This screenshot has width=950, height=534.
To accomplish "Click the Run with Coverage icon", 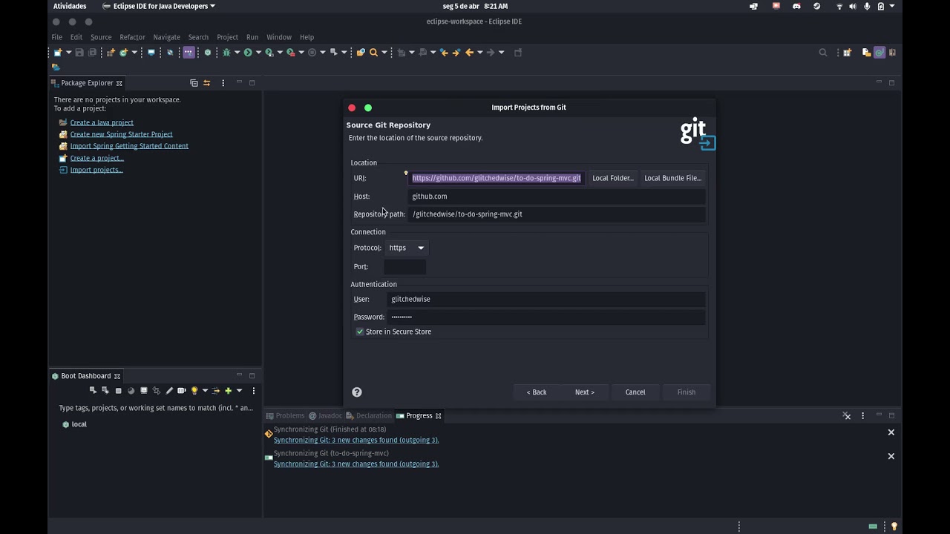I will point(269,52).
